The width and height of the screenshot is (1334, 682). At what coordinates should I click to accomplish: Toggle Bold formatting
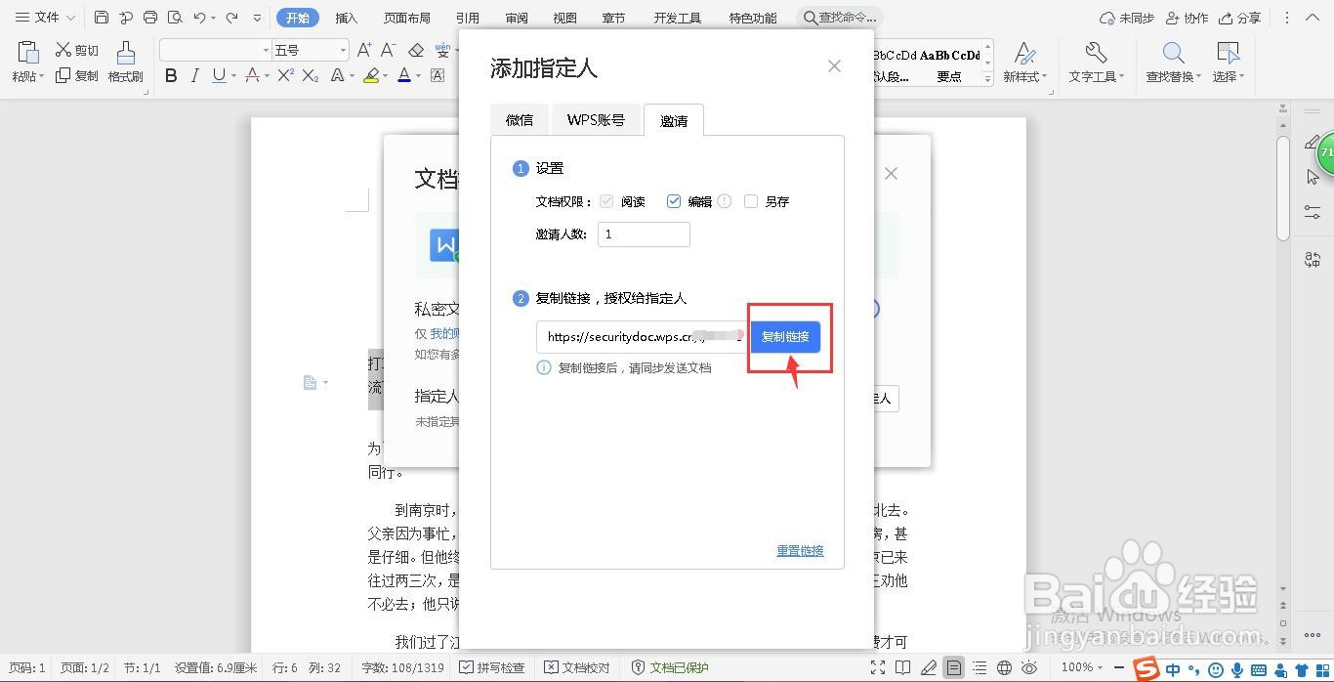pyautogui.click(x=171, y=75)
